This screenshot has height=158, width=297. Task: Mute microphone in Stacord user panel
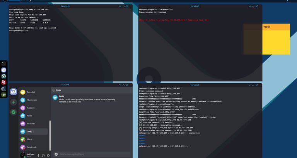tap(38, 155)
